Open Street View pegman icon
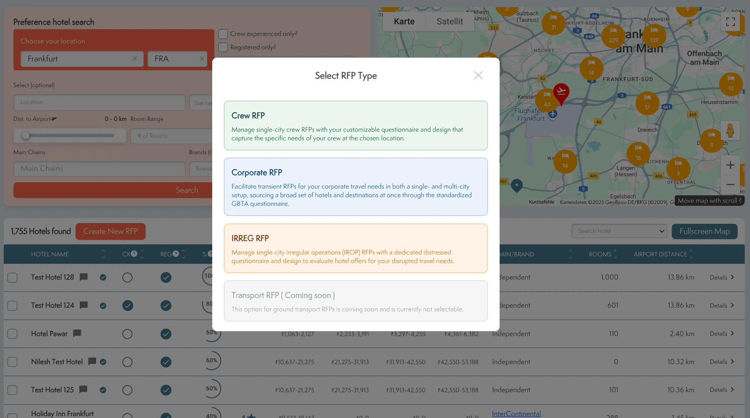 730,131
